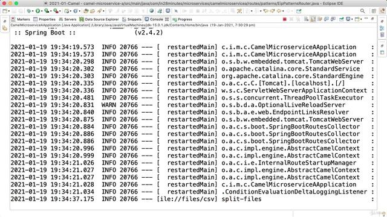Click the Coverage run icon
The height and width of the screenshot is (217, 387).
click(47, 11)
